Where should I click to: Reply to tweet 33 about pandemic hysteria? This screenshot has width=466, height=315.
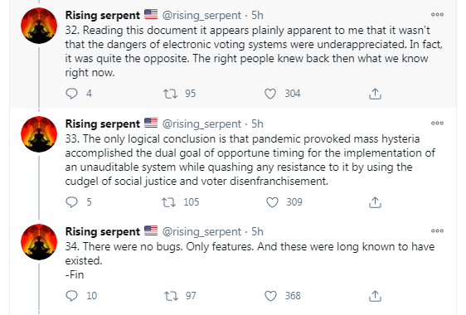[71, 202]
